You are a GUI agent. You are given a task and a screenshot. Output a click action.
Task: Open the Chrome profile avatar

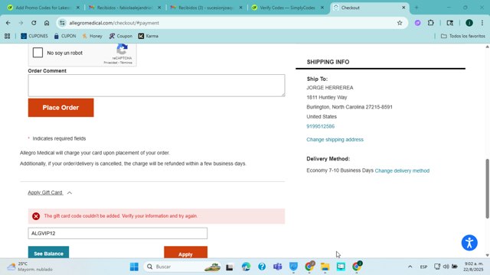pyautogui.click(x=469, y=23)
